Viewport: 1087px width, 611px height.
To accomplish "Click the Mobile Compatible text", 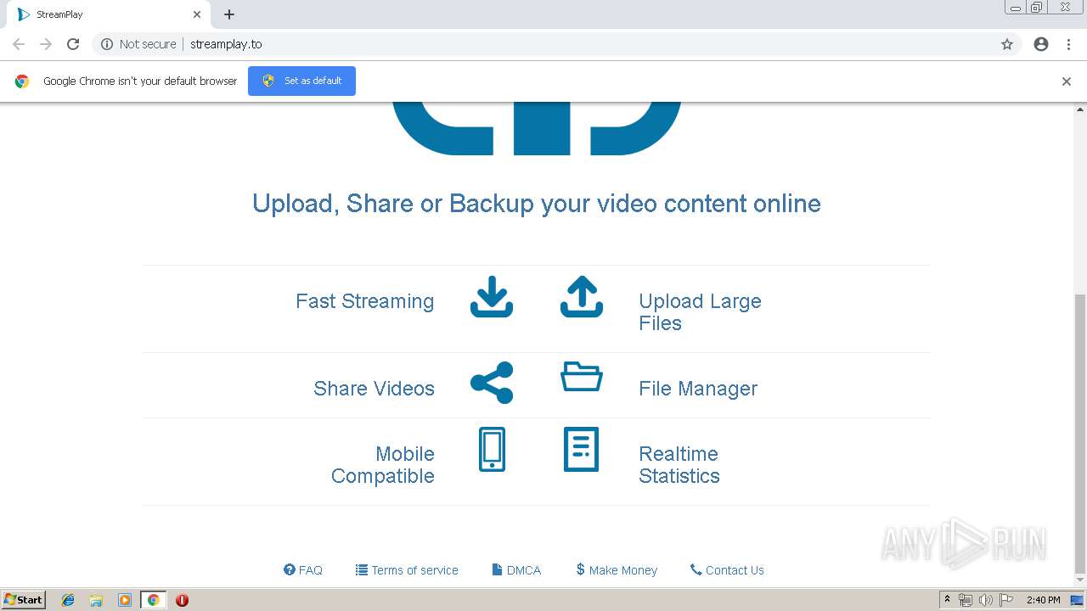I will click(x=383, y=465).
